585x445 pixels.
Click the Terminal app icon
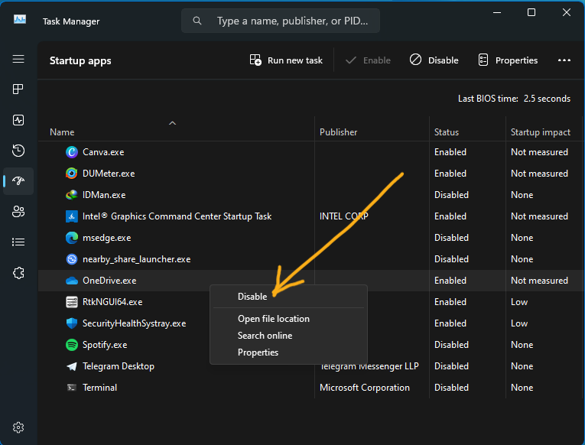pyautogui.click(x=72, y=388)
